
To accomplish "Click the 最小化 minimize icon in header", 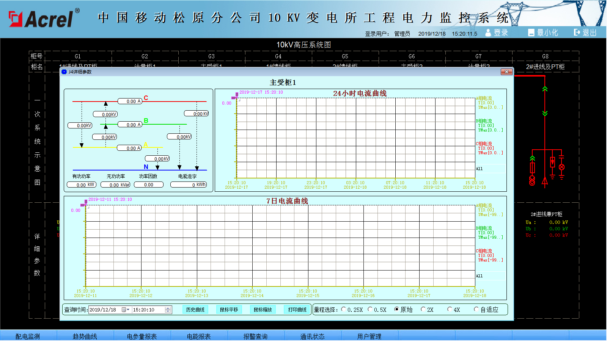I will tap(531, 33).
